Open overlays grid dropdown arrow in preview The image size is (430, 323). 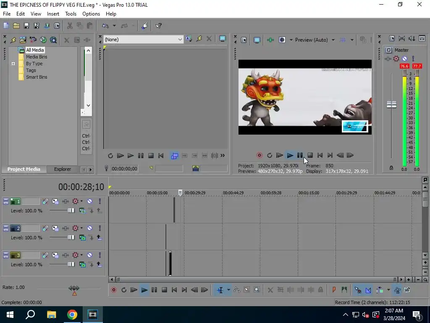[352, 40]
